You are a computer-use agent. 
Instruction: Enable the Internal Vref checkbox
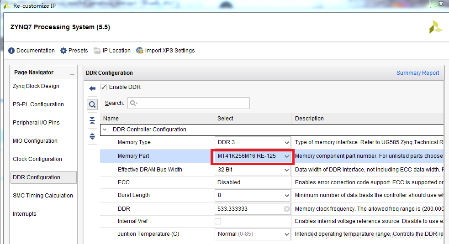[x=218, y=221]
